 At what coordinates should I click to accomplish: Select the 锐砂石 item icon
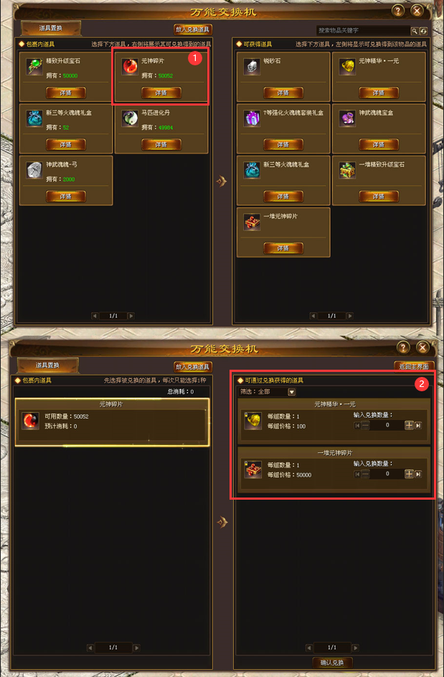(252, 67)
